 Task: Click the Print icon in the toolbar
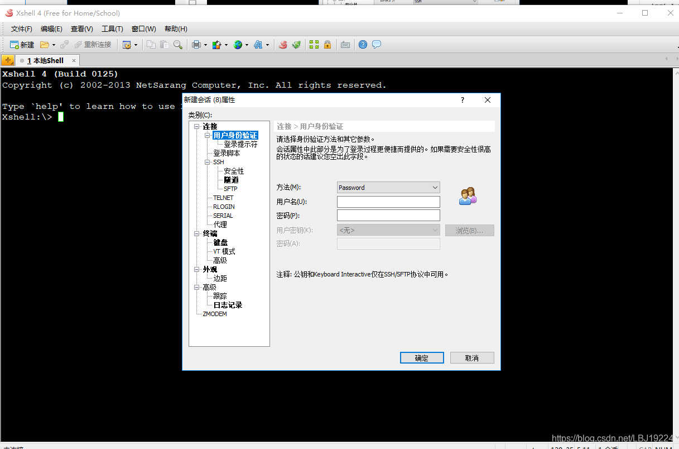[x=196, y=45]
